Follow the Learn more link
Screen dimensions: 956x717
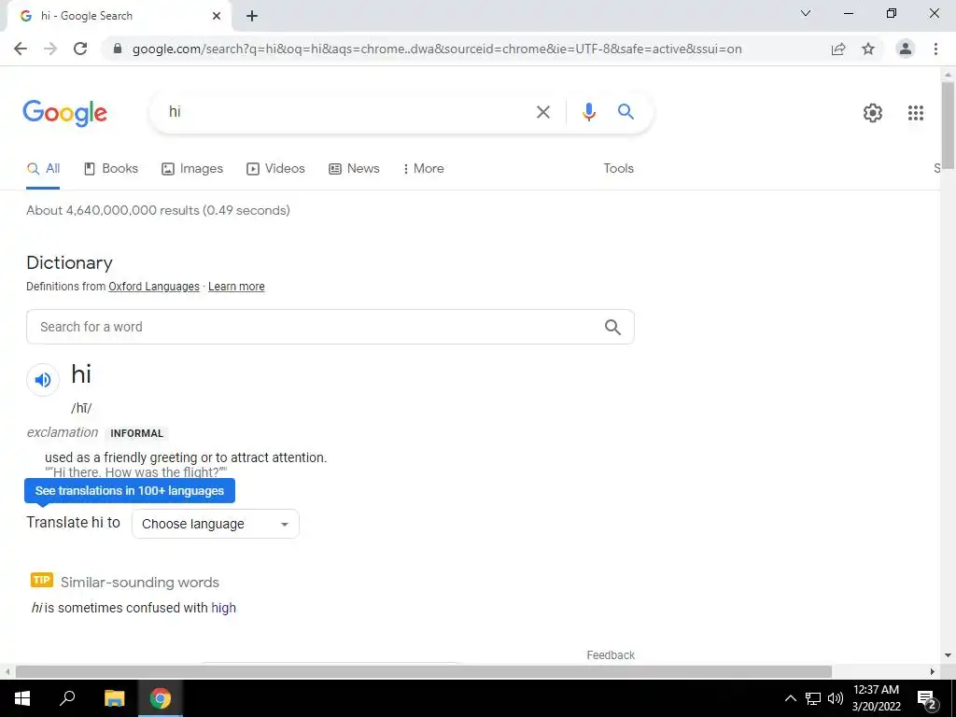pyautogui.click(x=236, y=287)
